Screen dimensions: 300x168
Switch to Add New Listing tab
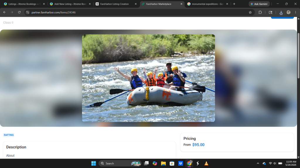[70, 4]
